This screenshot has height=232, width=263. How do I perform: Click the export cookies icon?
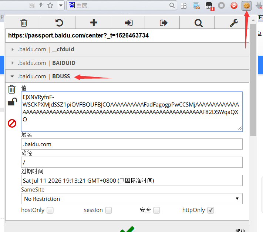(163, 23)
